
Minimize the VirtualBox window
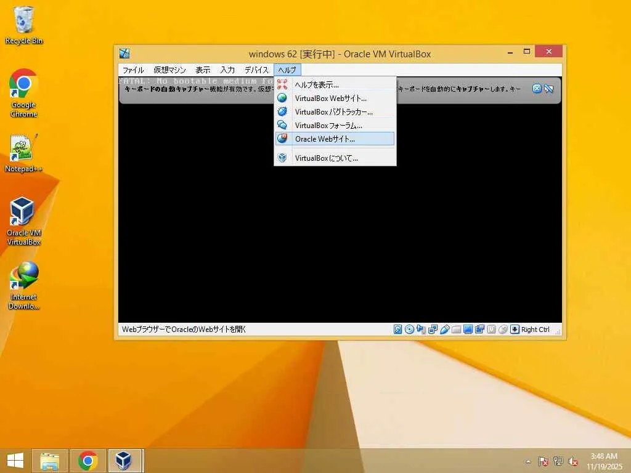point(510,52)
